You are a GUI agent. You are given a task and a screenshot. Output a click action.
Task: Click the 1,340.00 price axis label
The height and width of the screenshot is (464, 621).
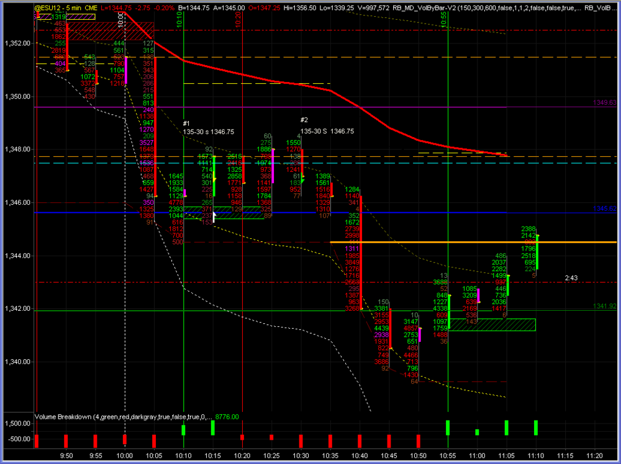pyautogui.click(x=17, y=362)
